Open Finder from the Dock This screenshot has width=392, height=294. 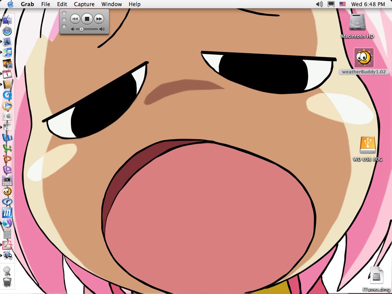pos(7,20)
